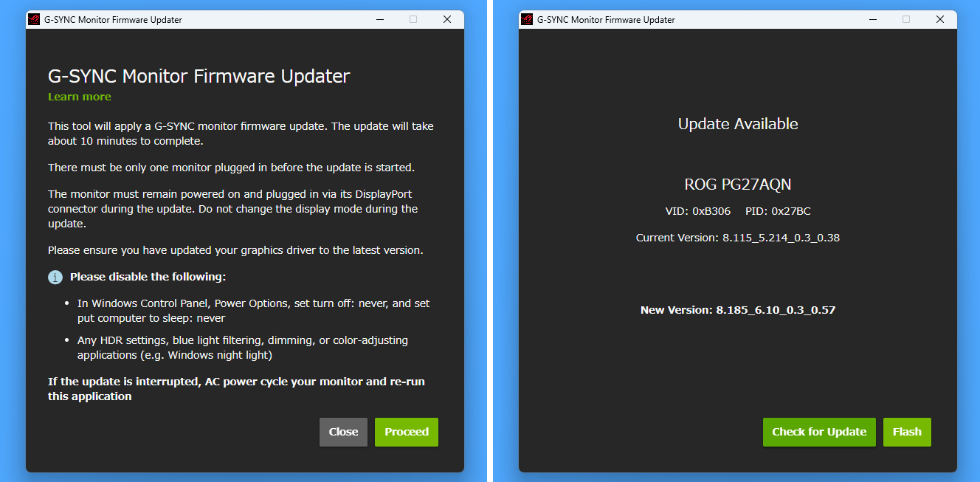Click the sentence about updating your graphics driver
The height and width of the screenshot is (482, 980).
pos(235,250)
